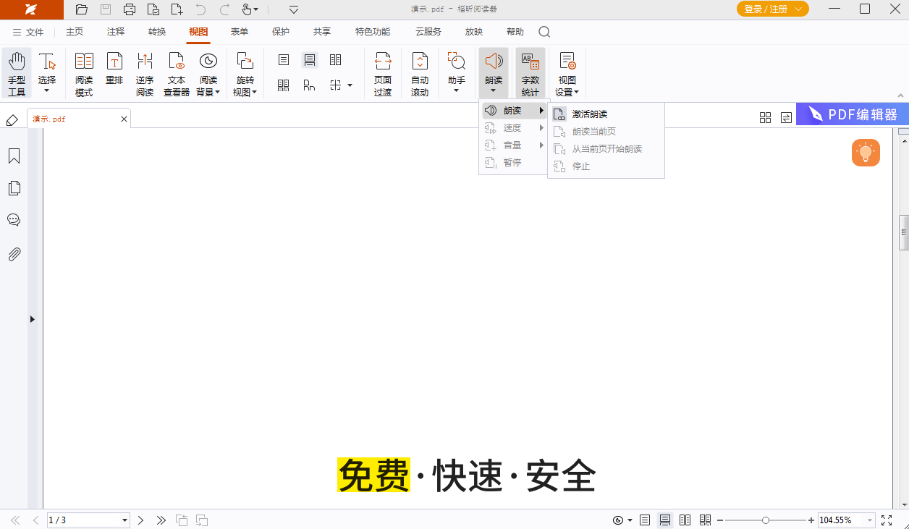Switch to the 注释 (Comment) ribbon tab
This screenshot has width=909, height=529.
pos(114,31)
